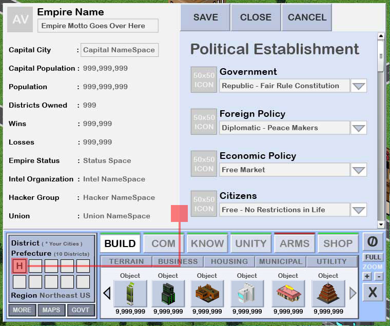Viewport: 390px width, 326px height.
Task: Open the Citizens dropdown arrow
Action: click(x=359, y=210)
